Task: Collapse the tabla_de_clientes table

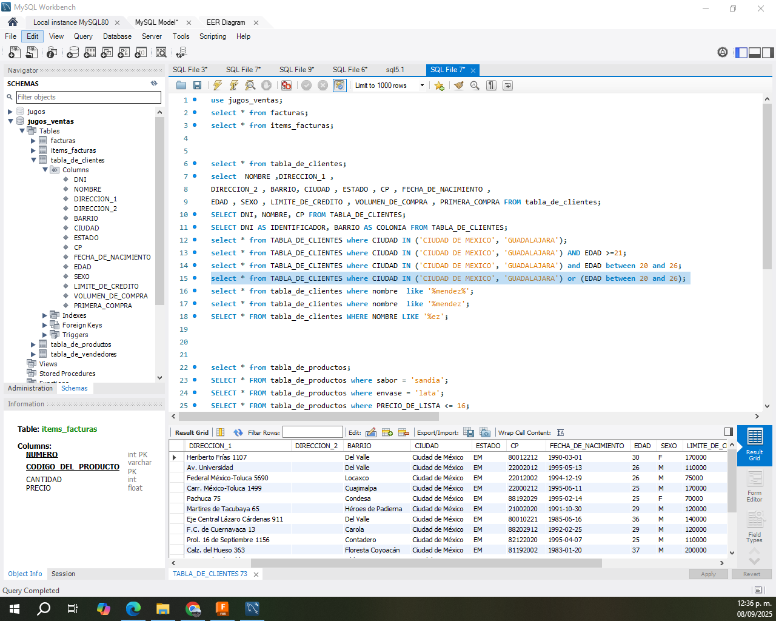Action: pyautogui.click(x=33, y=160)
